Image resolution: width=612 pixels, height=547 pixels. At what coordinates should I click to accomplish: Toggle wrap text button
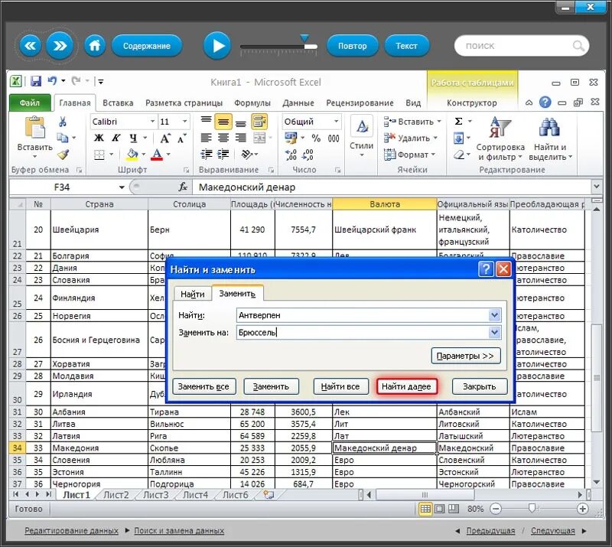(x=259, y=122)
